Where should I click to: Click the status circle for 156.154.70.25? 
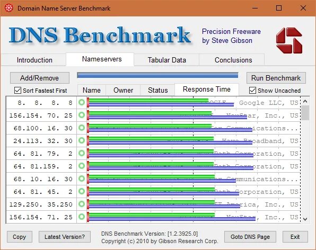point(82,115)
